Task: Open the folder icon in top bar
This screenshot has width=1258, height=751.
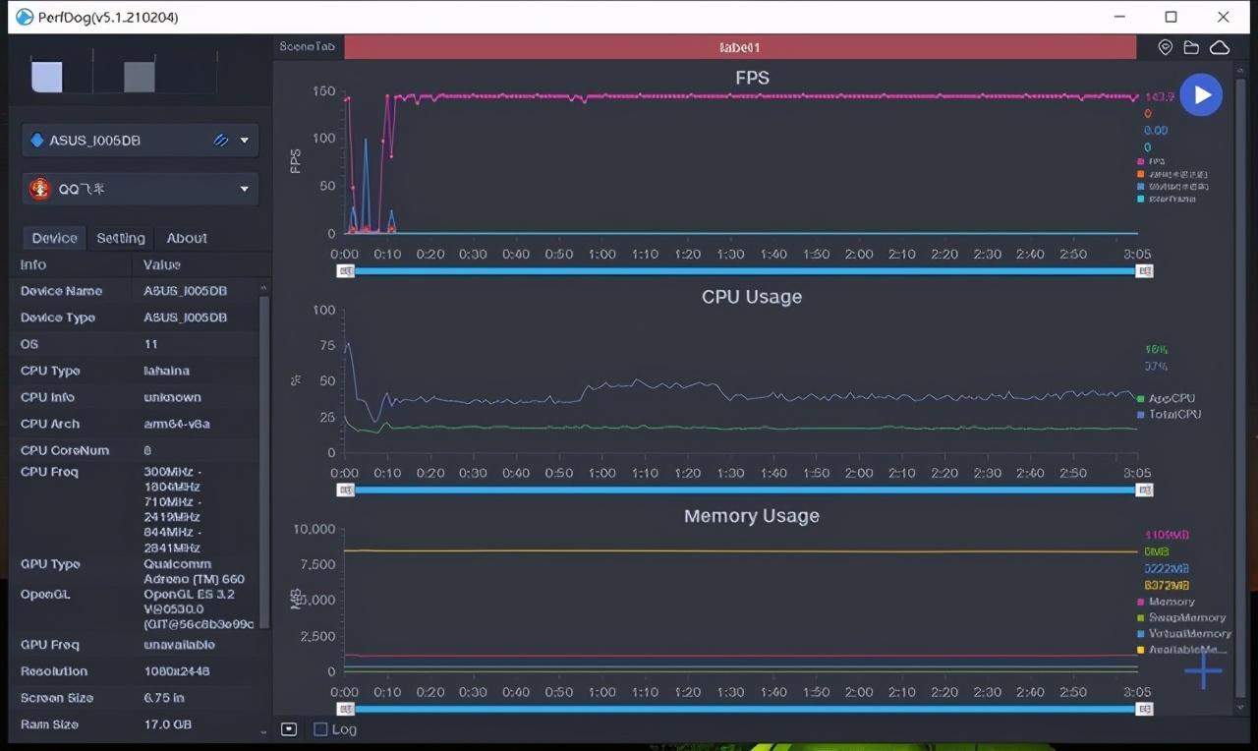Action: coord(1191,47)
